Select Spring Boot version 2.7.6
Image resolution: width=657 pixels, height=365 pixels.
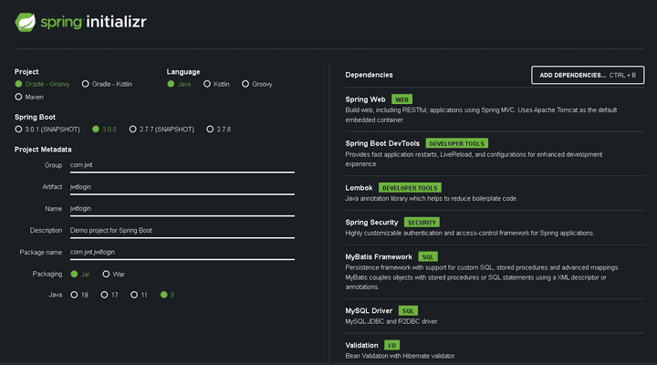pos(209,130)
